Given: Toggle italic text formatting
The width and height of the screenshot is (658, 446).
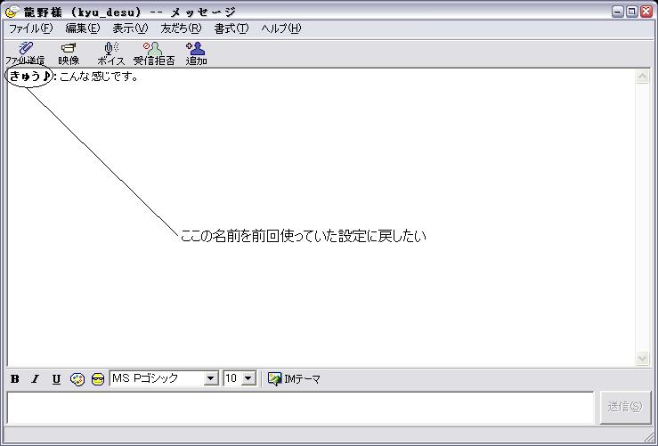Looking at the screenshot, I should point(36,379).
